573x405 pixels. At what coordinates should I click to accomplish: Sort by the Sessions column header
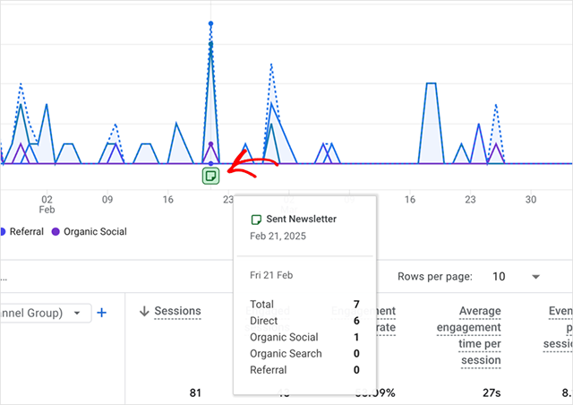pyautogui.click(x=177, y=311)
